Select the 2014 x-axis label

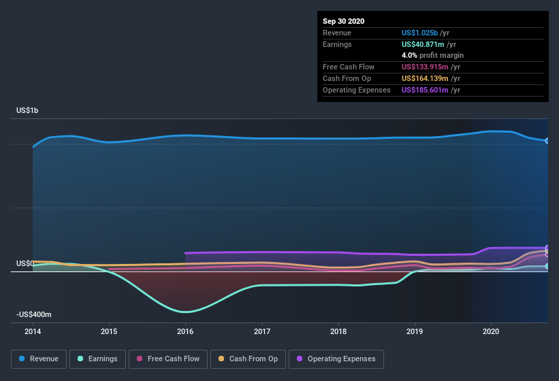pyautogui.click(x=33, y=331)
